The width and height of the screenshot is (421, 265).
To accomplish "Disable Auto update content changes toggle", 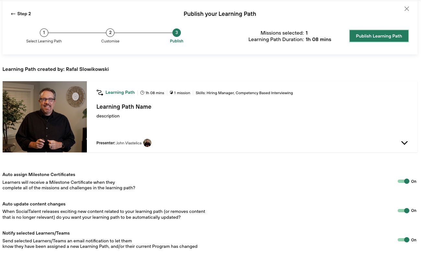I will point(403,211).
